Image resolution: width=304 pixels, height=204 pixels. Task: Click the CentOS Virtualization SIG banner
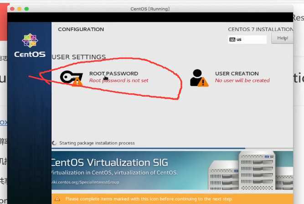click(x=172, y=170)
